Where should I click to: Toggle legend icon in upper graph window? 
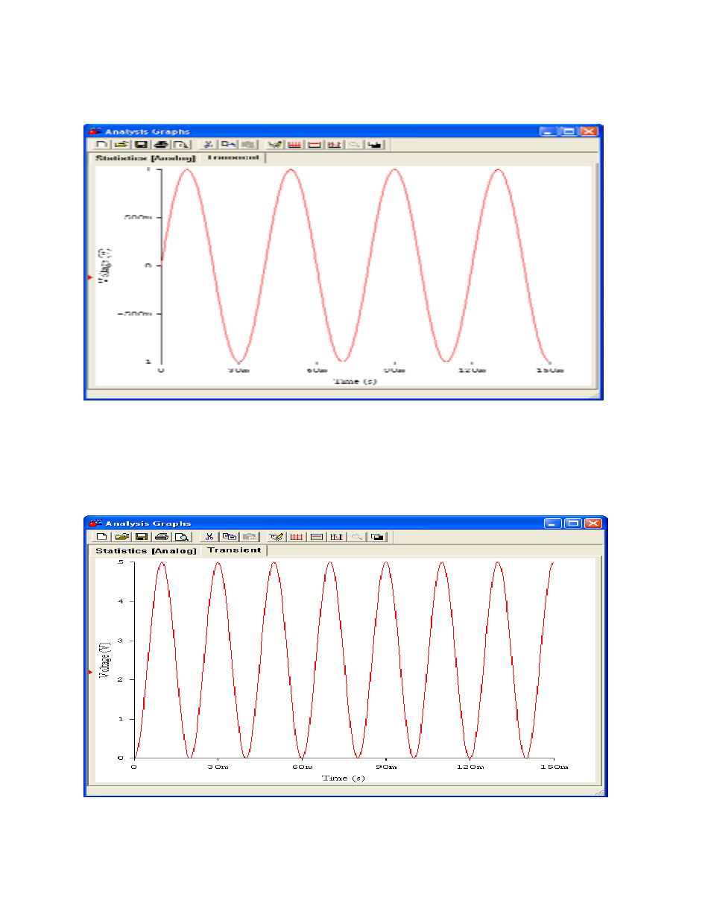click(315, 145)
